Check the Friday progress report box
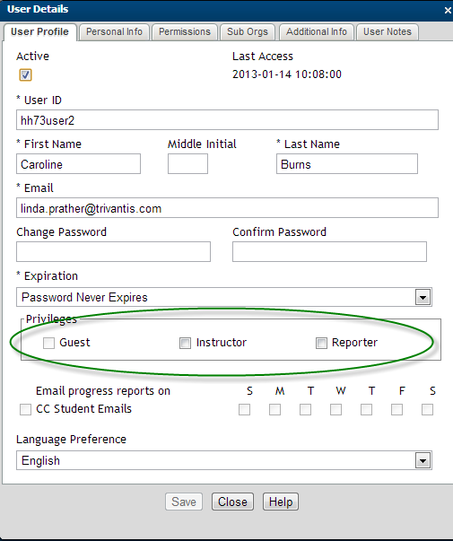Viewport: 453px width, 541px height. pos(396,409)
